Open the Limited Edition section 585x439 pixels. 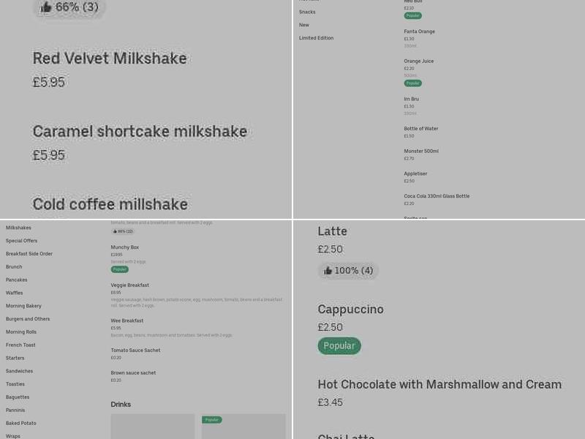tap(316, 38)
